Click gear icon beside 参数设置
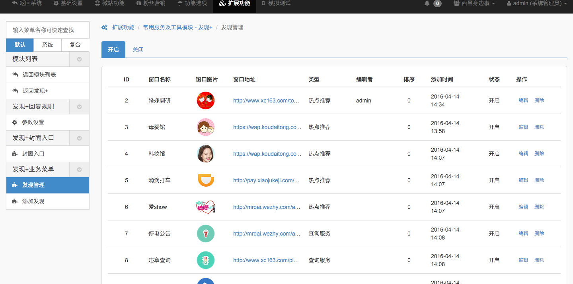This screenshot has height=284, width=573. point(15,122)
